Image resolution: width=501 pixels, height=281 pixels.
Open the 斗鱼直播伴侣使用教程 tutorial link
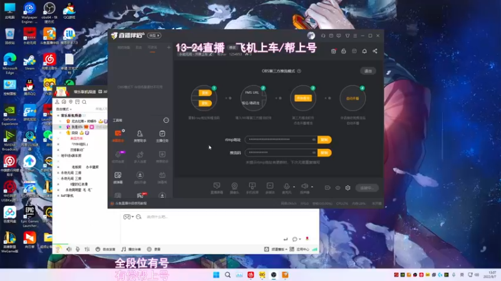[x=131, y=204]
